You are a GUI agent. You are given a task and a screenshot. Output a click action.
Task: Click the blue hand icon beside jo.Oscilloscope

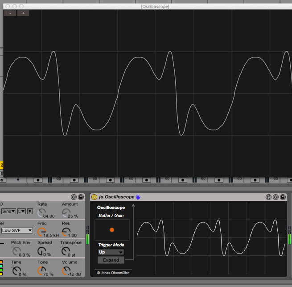point(138,197)
